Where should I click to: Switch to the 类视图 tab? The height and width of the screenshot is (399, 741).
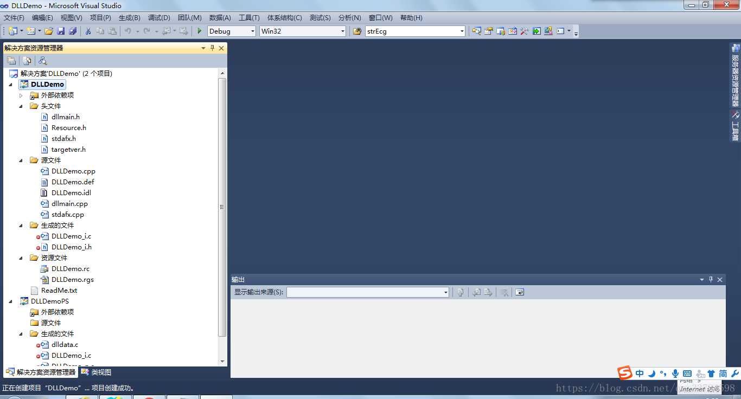coord(96,372)
